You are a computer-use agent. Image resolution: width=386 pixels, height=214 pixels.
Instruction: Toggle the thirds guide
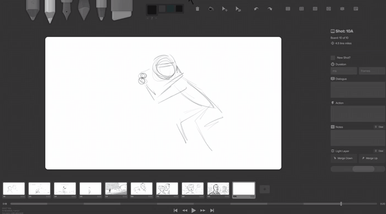pos(315,9)
